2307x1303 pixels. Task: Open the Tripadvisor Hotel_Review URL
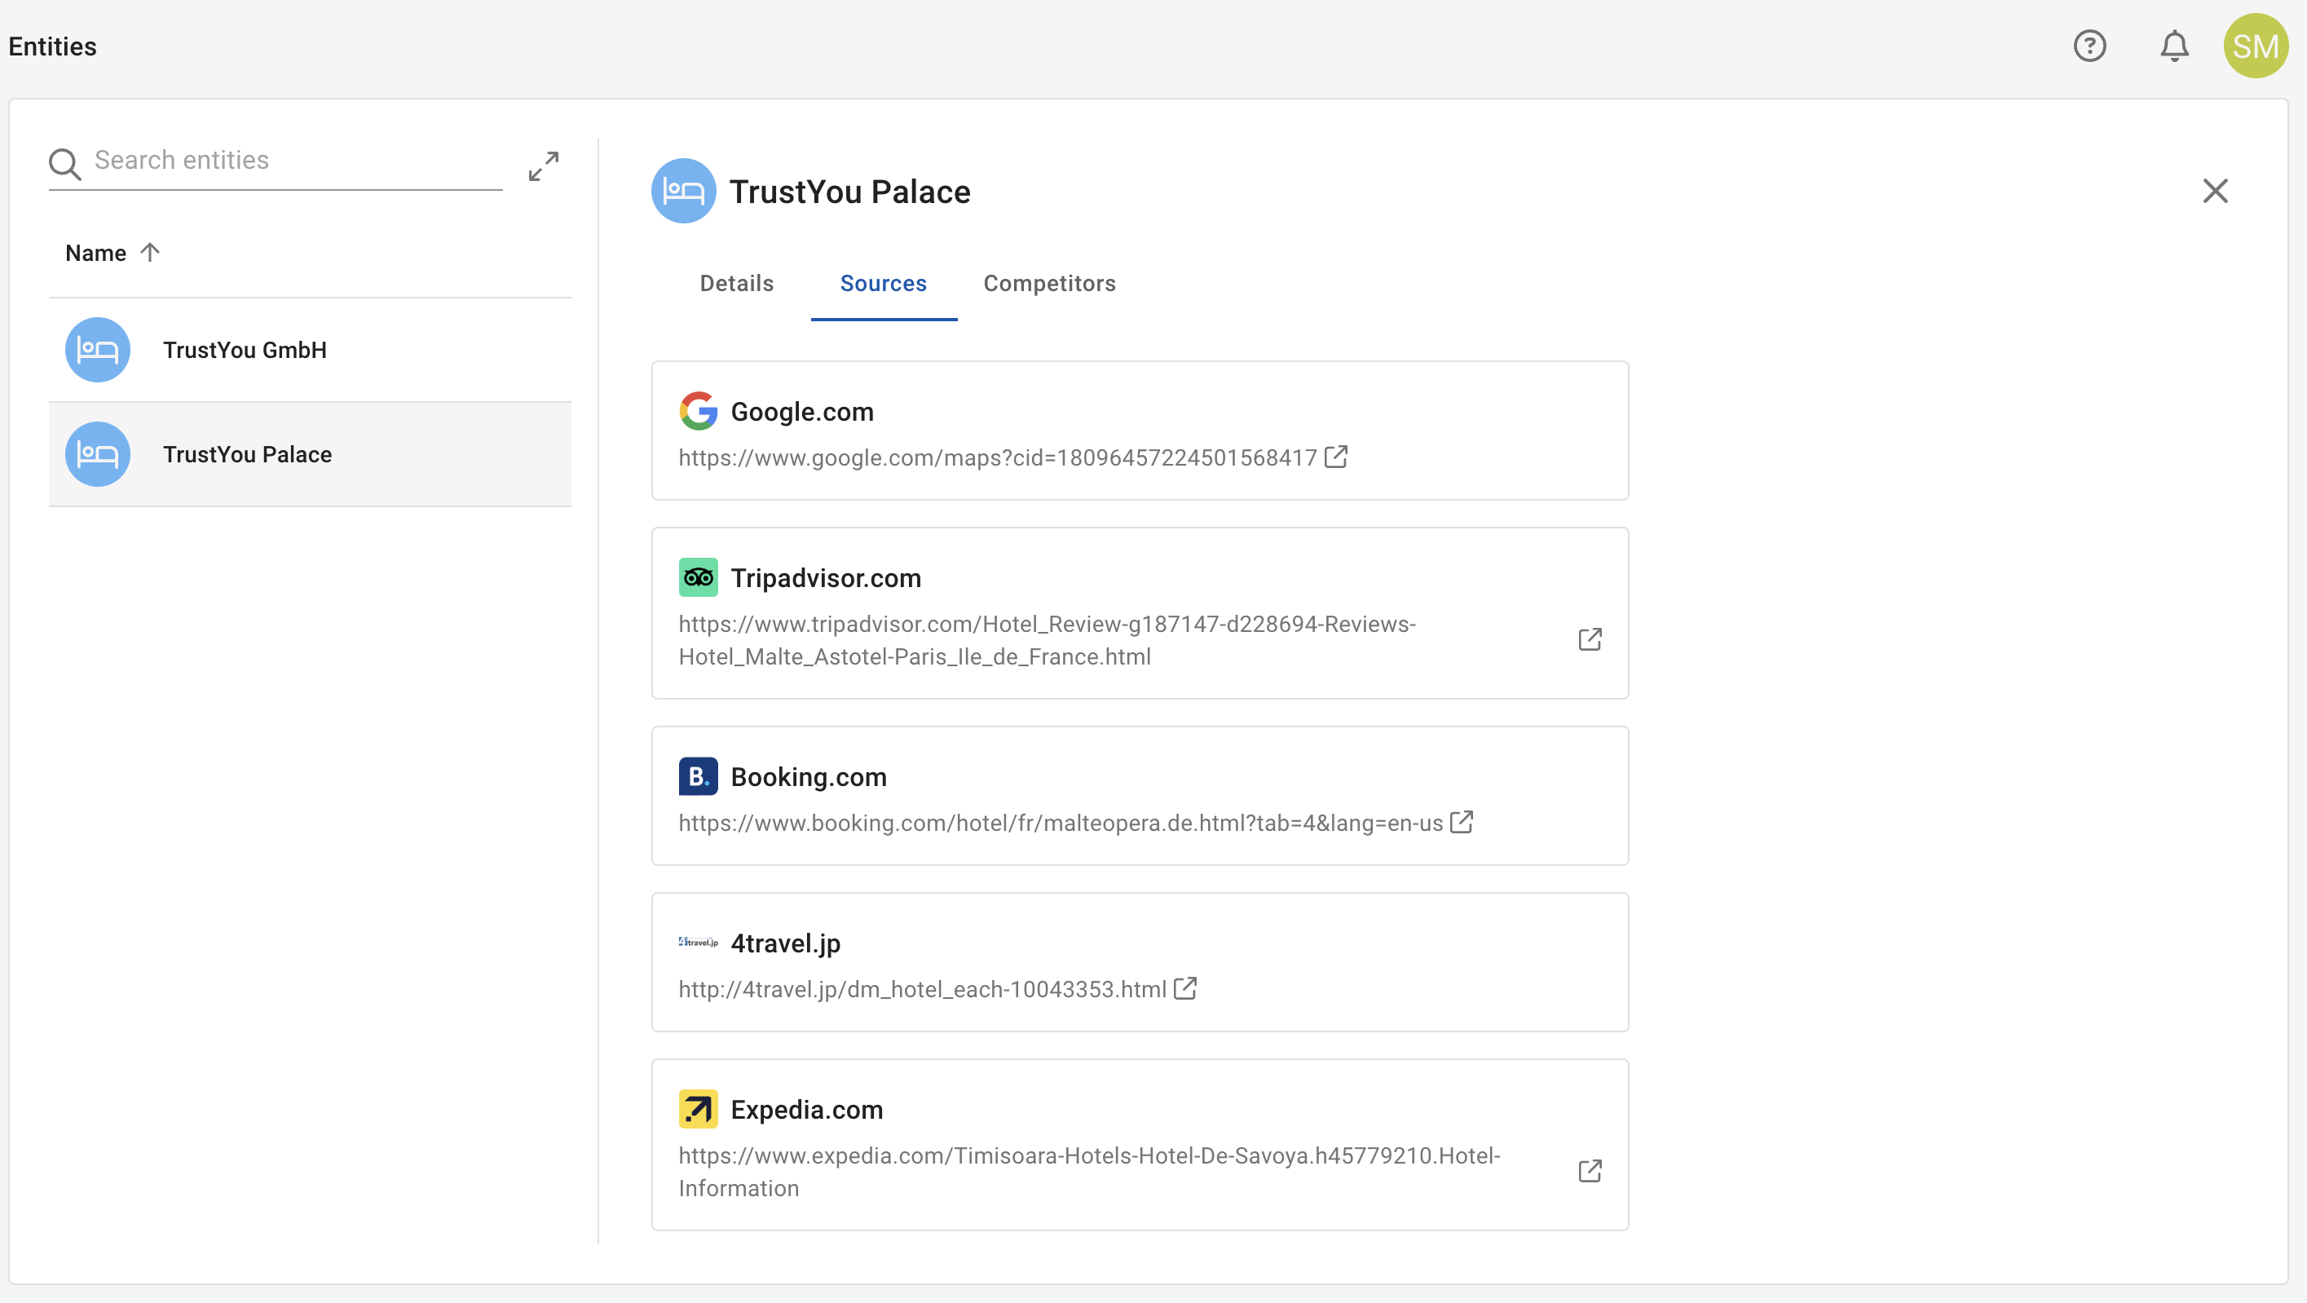pos(1047,640)
